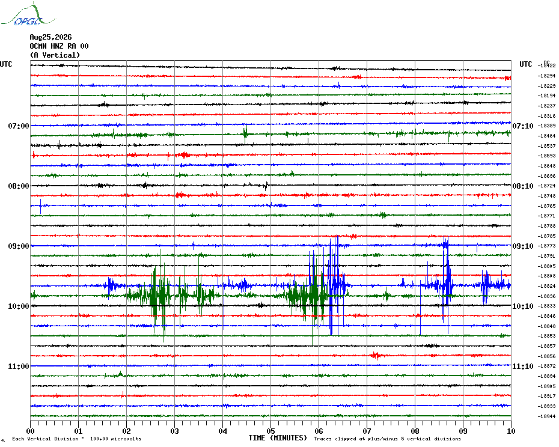Click the DC value -18785

click(x=546, y=236)
